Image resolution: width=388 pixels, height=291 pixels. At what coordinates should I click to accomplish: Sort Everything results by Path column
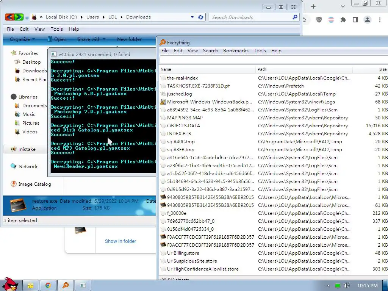[x=304, y=70]
